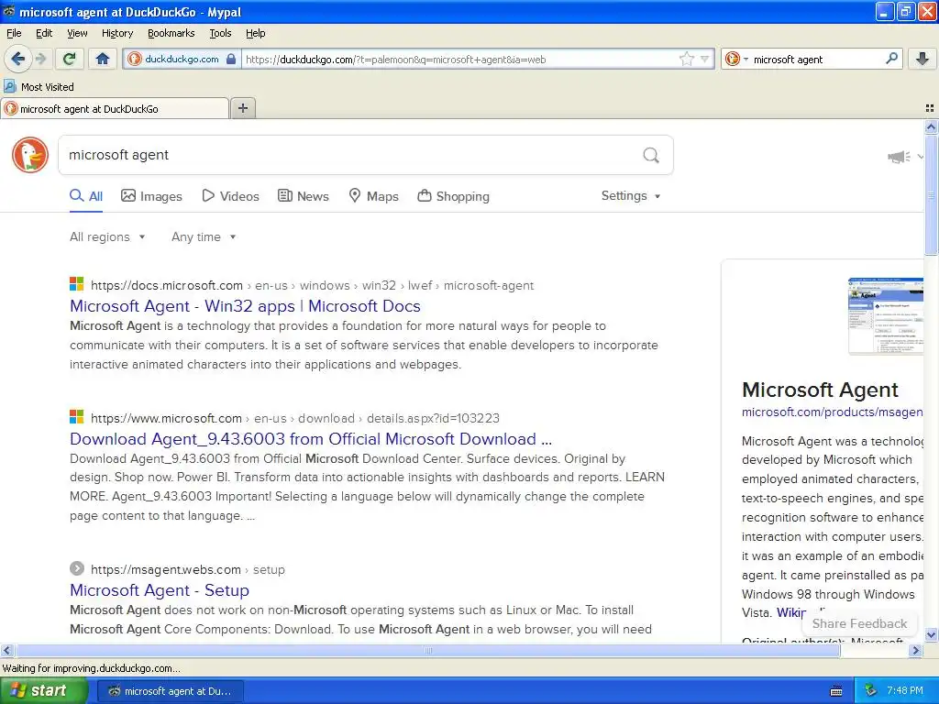Open the Settings dropdown

(631, 196)
